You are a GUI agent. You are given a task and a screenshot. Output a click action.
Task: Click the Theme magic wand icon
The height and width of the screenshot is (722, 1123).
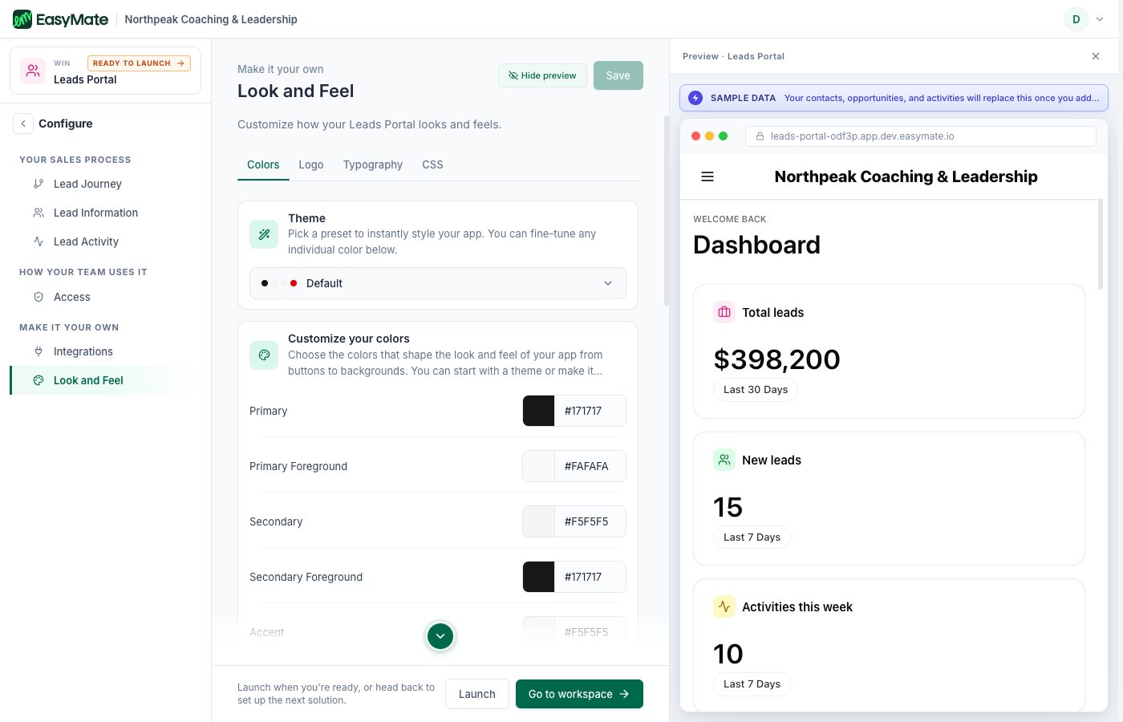[x=264, y=234]
